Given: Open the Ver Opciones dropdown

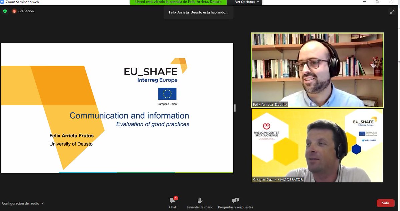Looking at the screenshot, I should tap(245, 2).
